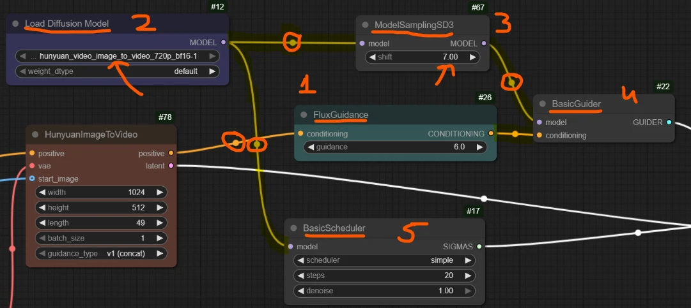Click the denoise value field
691x308 pixels.
pyautogui.click(x=384, y=291)
